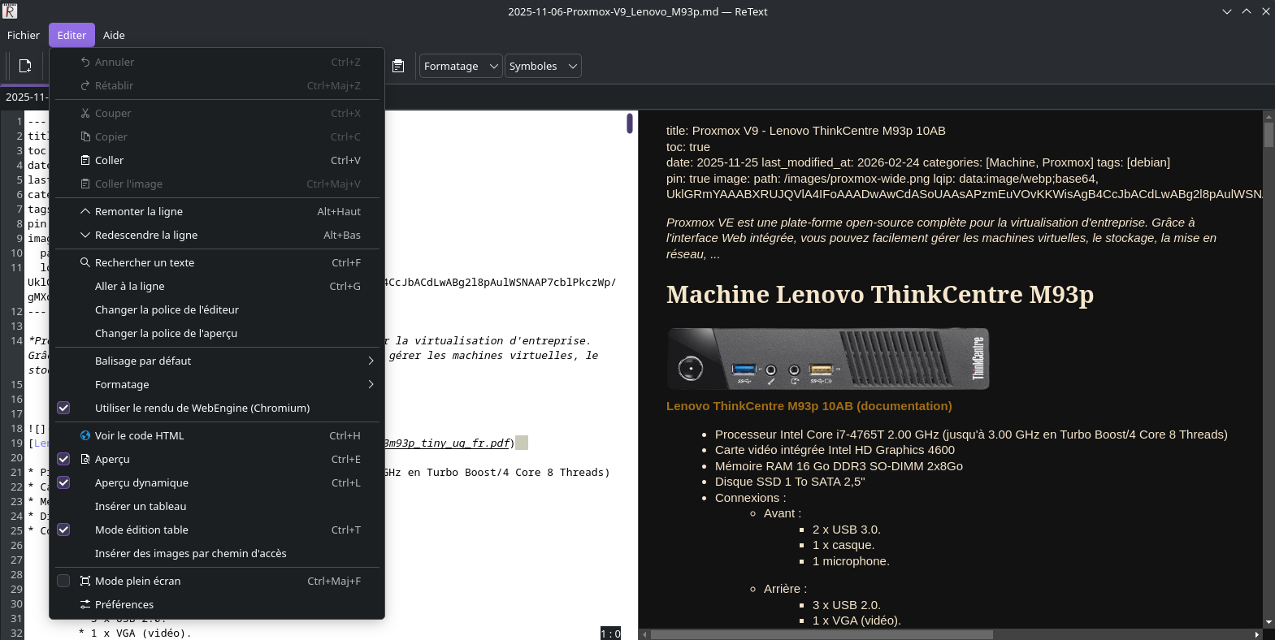Click the paste icon beside Coller
Screen dimensions: 1275x640
pos(85,161)
